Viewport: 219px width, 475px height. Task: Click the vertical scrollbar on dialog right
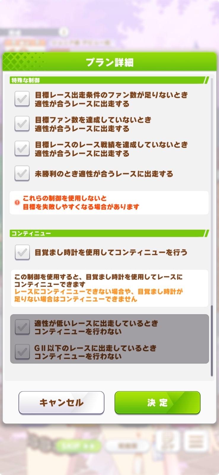(212, 341)
